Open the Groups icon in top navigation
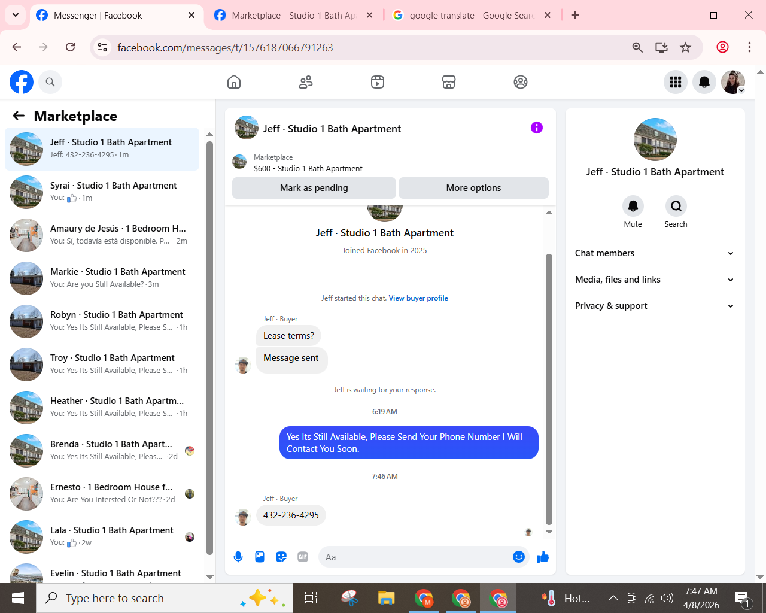 521,82
